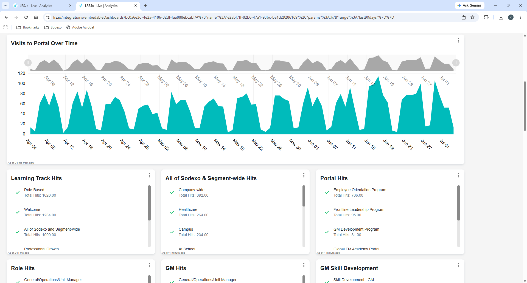Viewport: 527px width, 283px height.
Task: Select Healthcare row text
Action: point(188,210)
